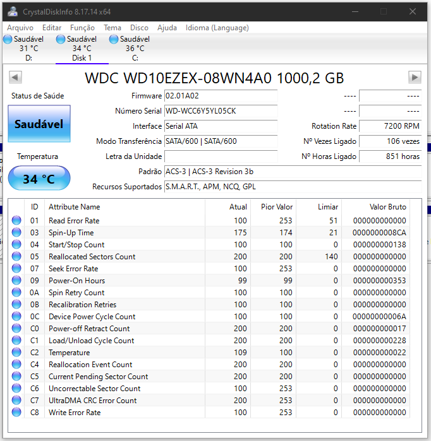The width and height of the screenshot is (431, 441).
Task: Click the WDC WD10EZEX disk model title
Action: pos(214,78)
